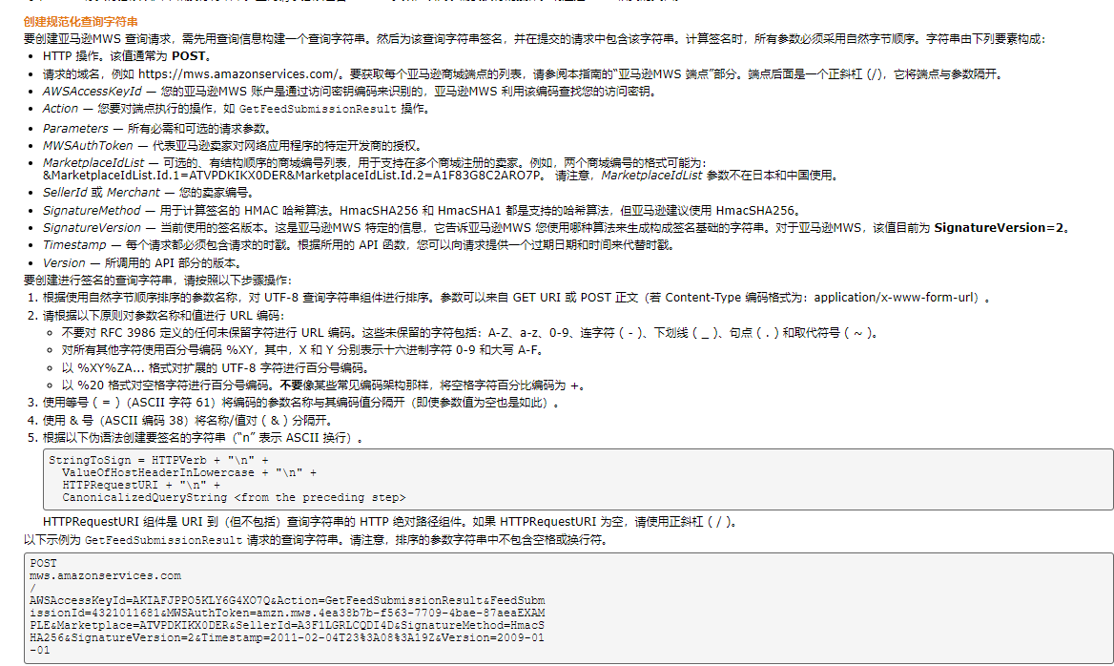
Task: Click step 4 about ampersand ASCII 编码 38
Action: 188,421
